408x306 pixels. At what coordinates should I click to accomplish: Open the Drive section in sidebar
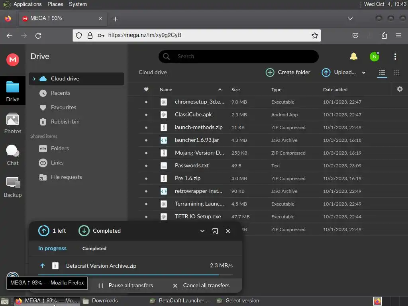tap(12, 91)
